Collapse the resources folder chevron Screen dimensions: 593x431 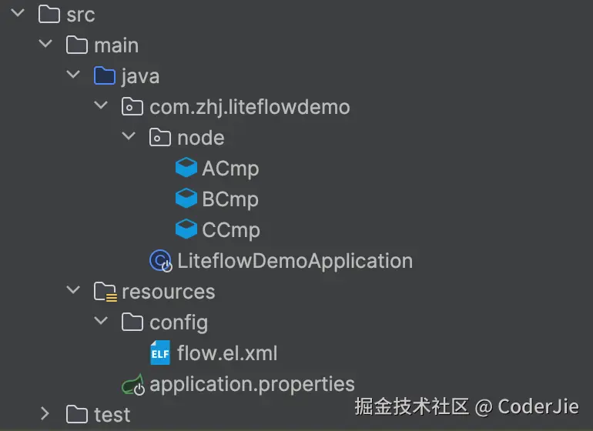click(74, 291)
